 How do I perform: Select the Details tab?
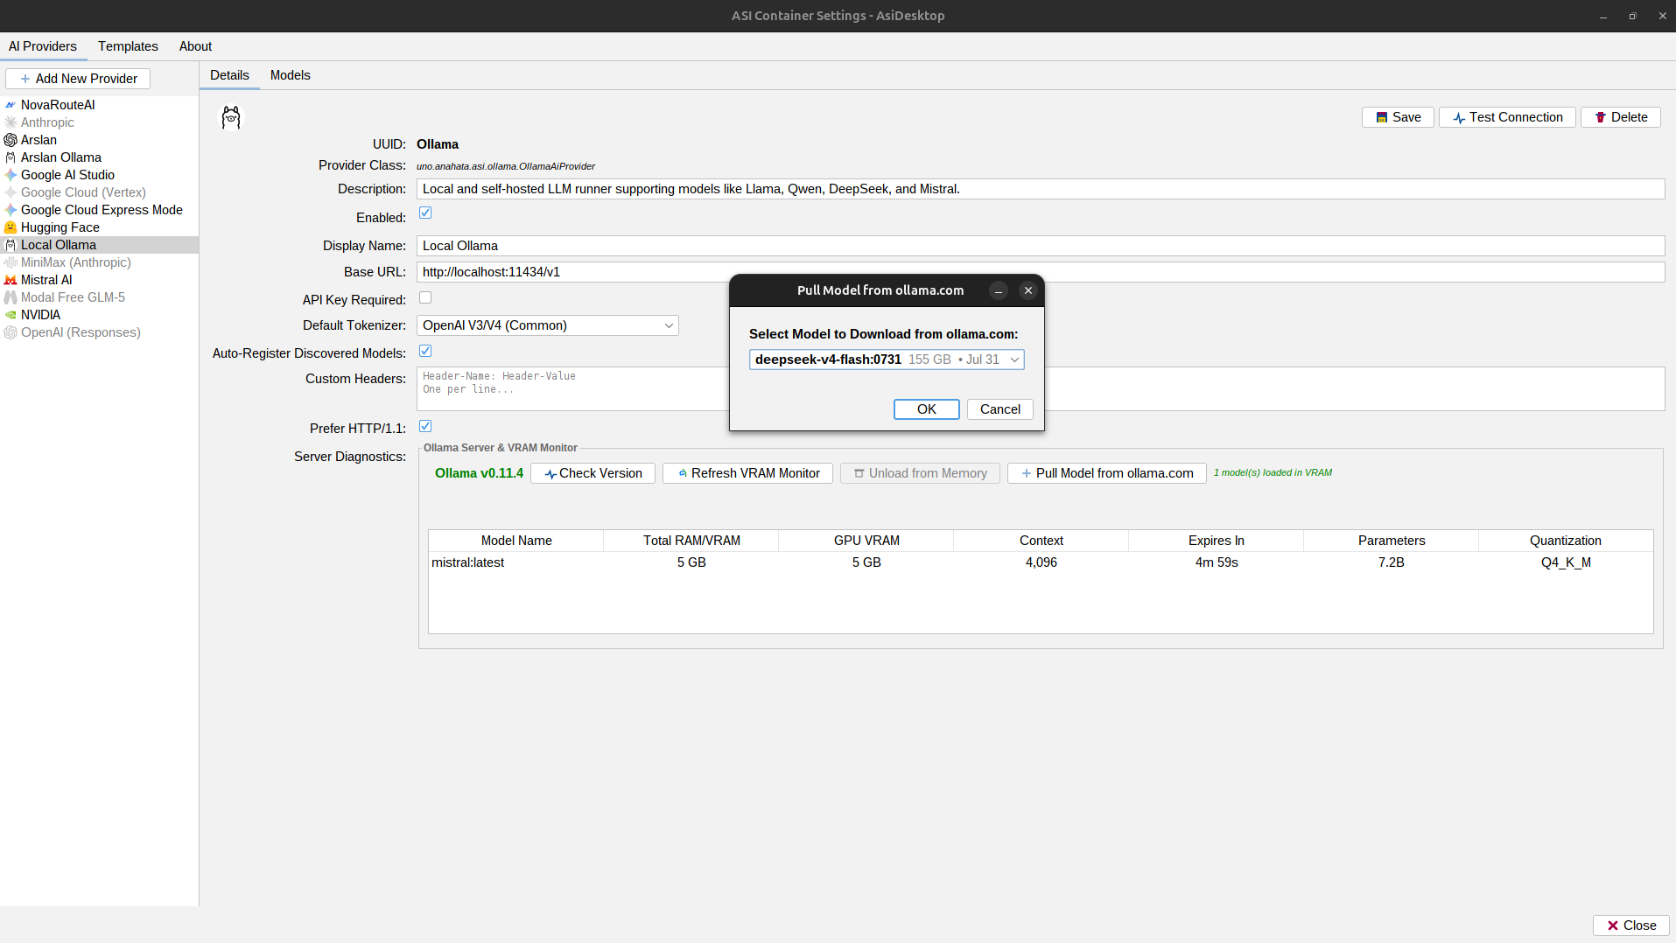point(229,75)
